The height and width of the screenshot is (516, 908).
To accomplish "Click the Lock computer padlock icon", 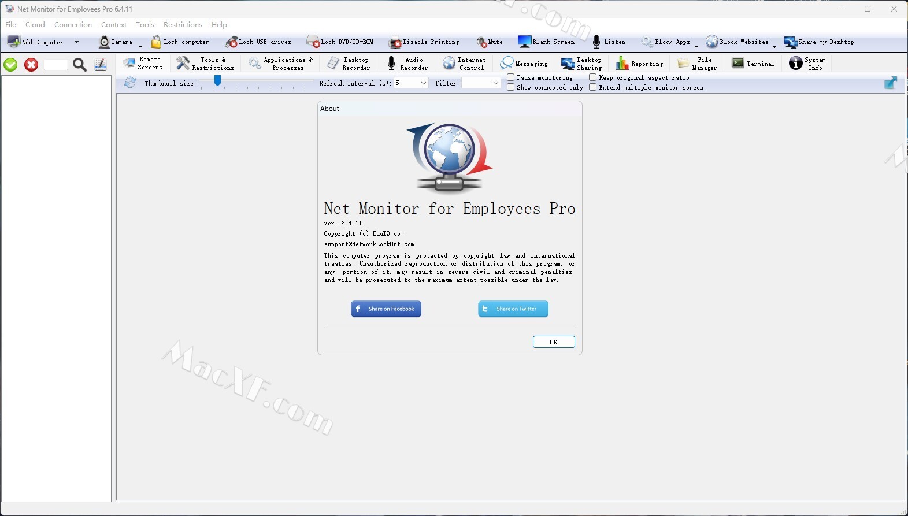I will (156, 42).
